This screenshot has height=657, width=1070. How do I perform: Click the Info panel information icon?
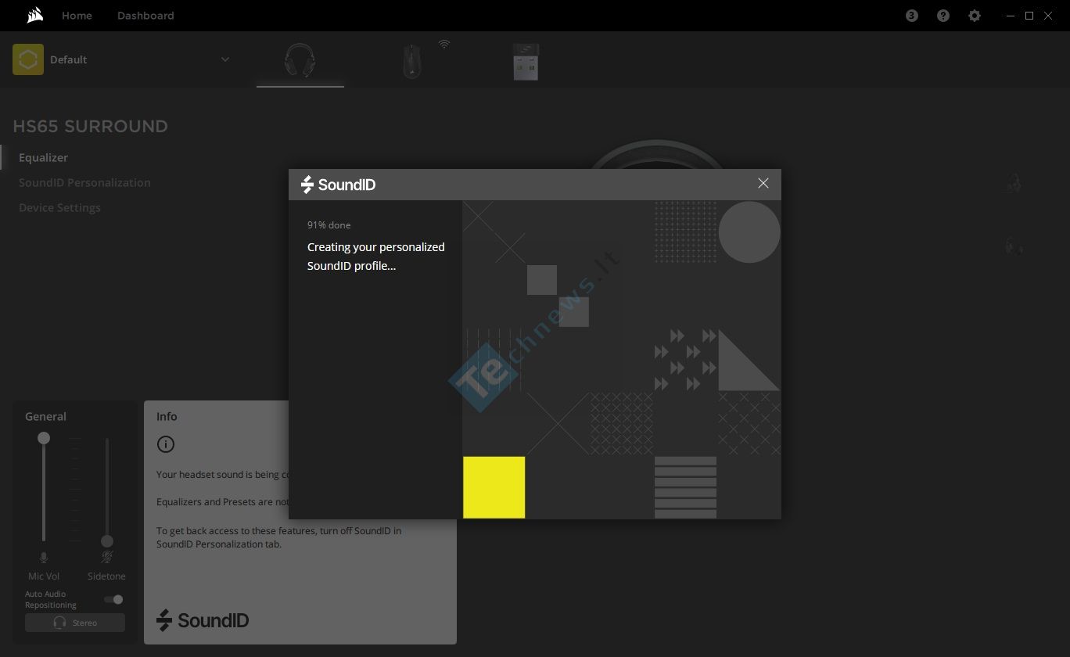[165, 444]
